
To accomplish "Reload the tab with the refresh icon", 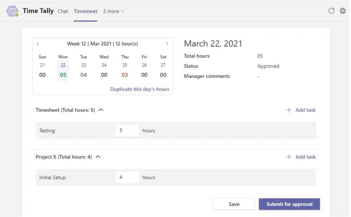I will tap(331, 11).
